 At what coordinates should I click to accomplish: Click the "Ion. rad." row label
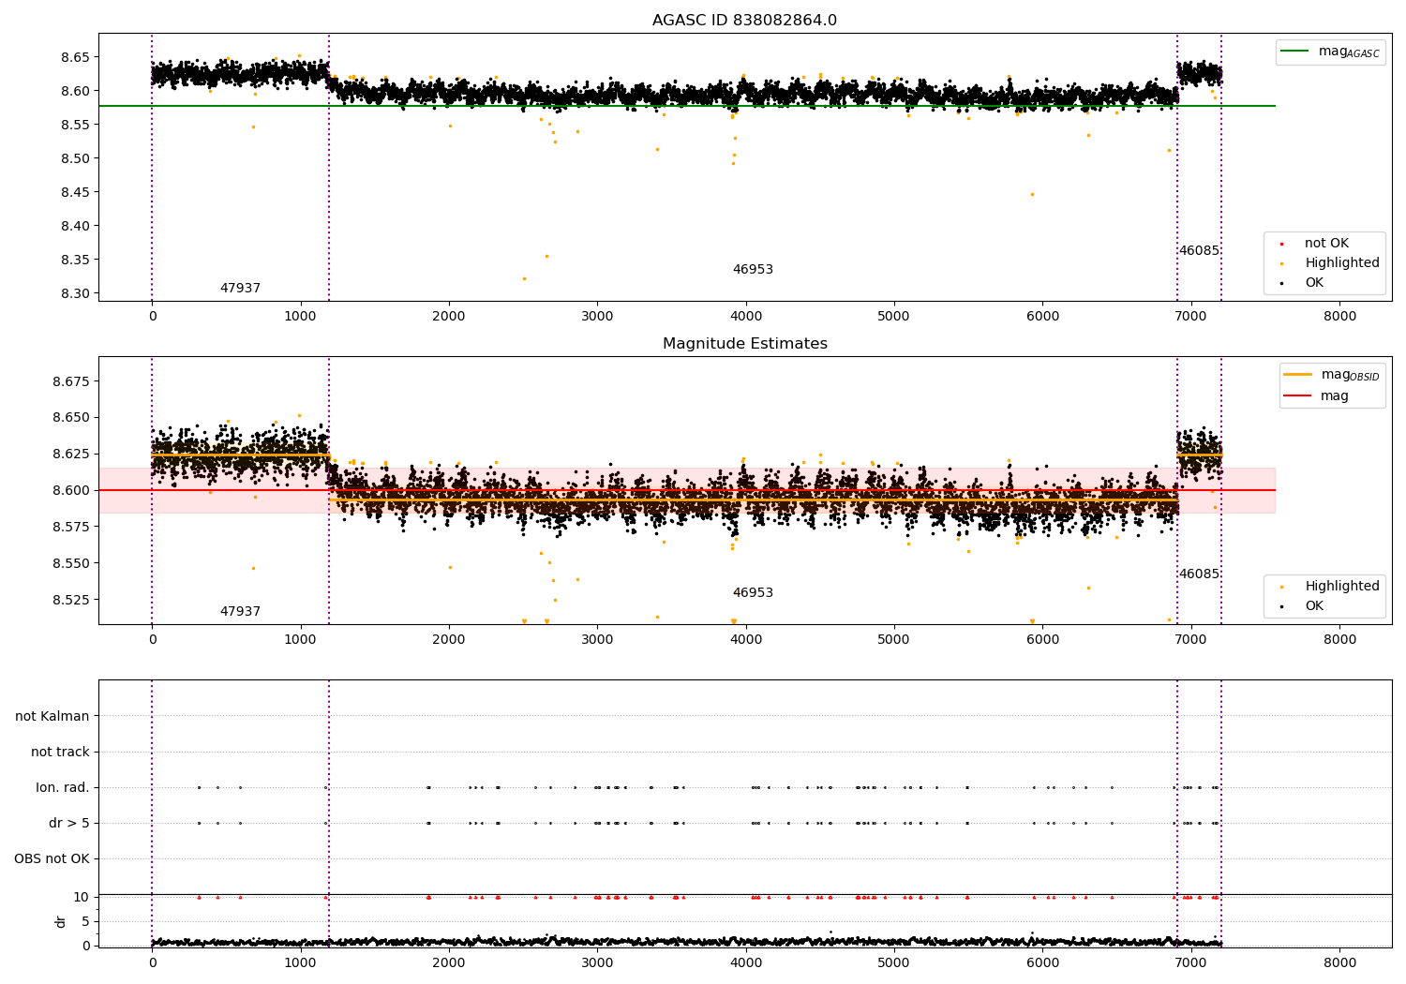[63, 788]
